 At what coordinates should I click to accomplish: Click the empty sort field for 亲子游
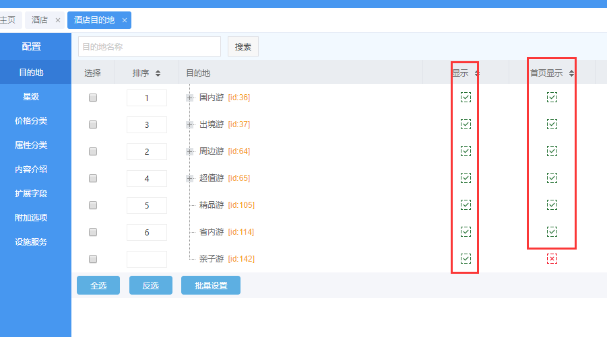tap(146, 259)
